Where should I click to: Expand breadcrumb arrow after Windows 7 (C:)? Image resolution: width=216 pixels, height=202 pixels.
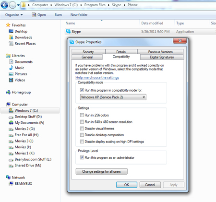pos(81,5)
